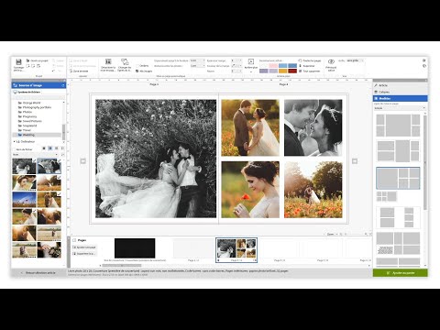Click the bride with red poppy photo on canvas
The width and height of the screenshot is (440, 330).
click(x=250, y=190)
